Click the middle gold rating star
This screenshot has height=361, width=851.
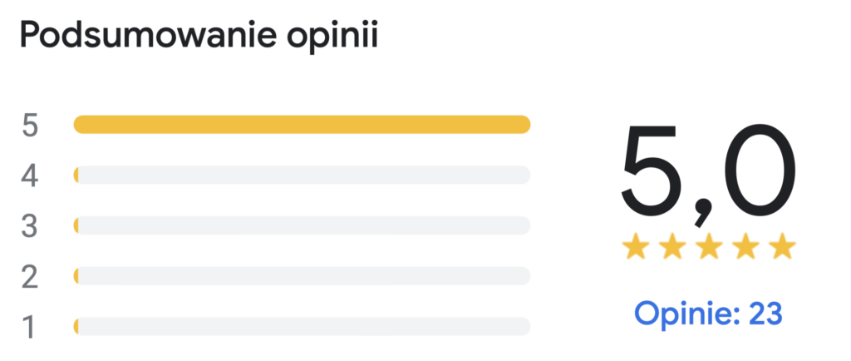(709, 247)
